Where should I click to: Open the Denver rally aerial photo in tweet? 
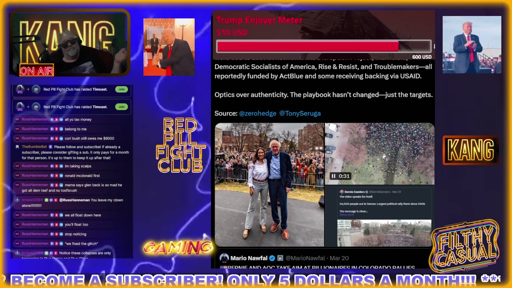(x=384, y=232)
